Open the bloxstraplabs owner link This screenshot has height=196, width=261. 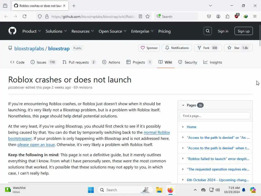tap(29, 48)
